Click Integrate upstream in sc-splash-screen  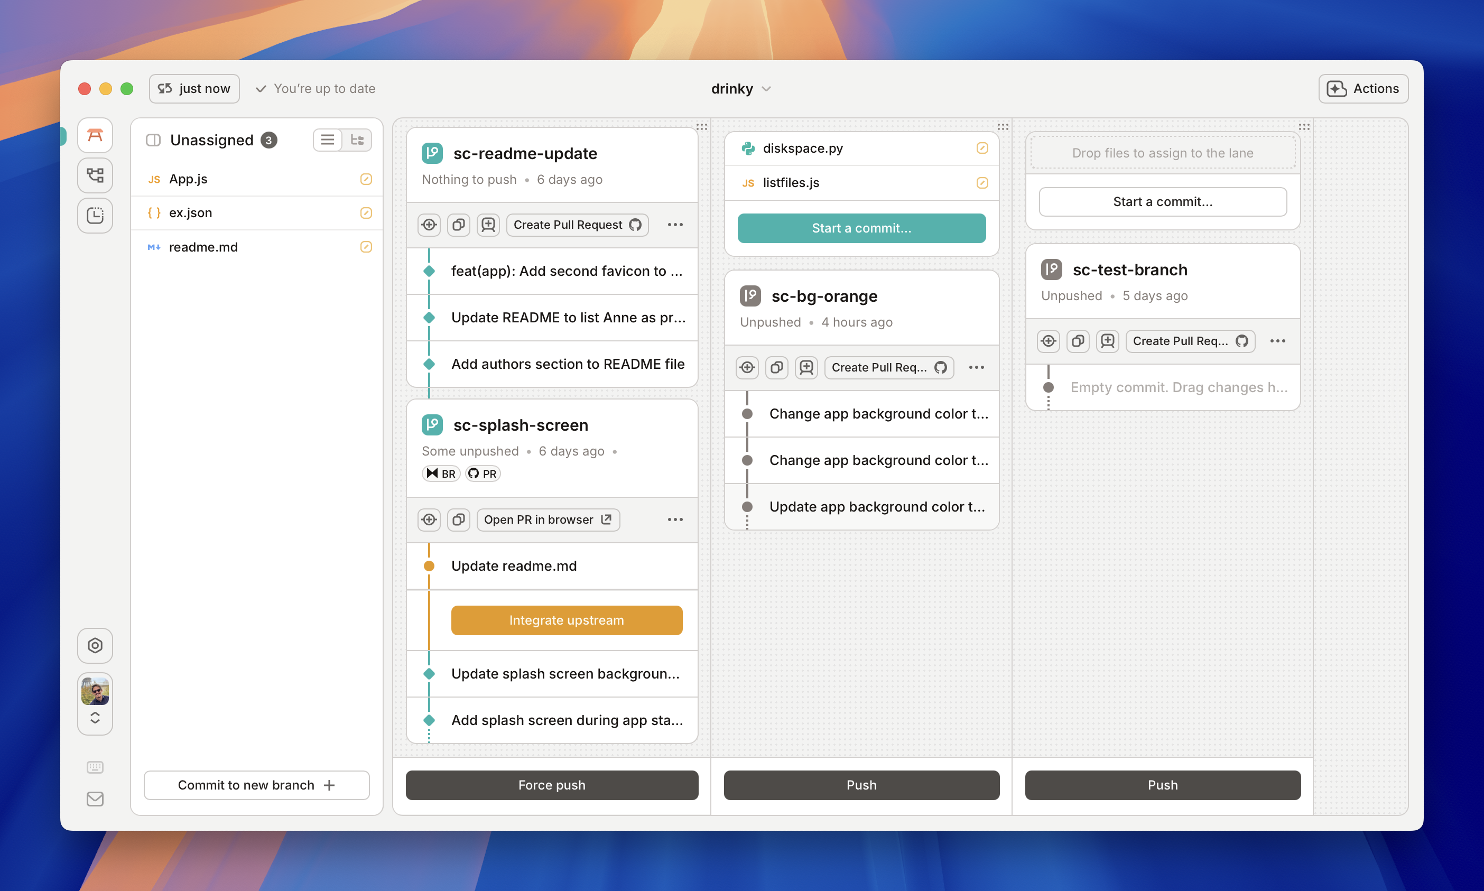coord(566,619)
